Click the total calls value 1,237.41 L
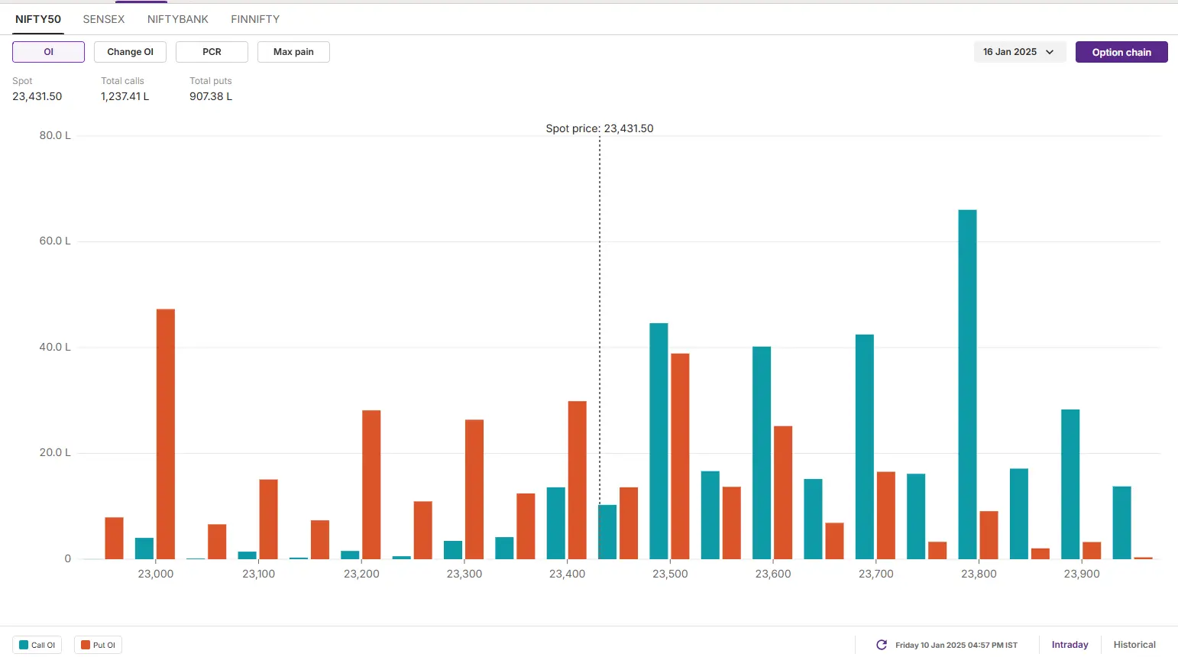Screen dimensions: 1178x657 [x=125, y=96]
